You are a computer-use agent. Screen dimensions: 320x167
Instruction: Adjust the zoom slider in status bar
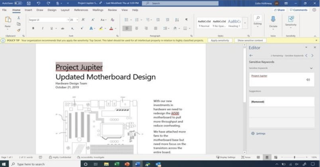294,157
